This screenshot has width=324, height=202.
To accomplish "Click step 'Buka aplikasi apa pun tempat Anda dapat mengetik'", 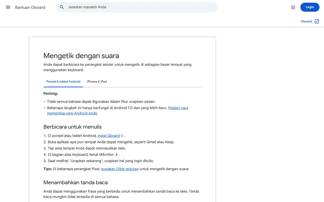I will [111, 142].
